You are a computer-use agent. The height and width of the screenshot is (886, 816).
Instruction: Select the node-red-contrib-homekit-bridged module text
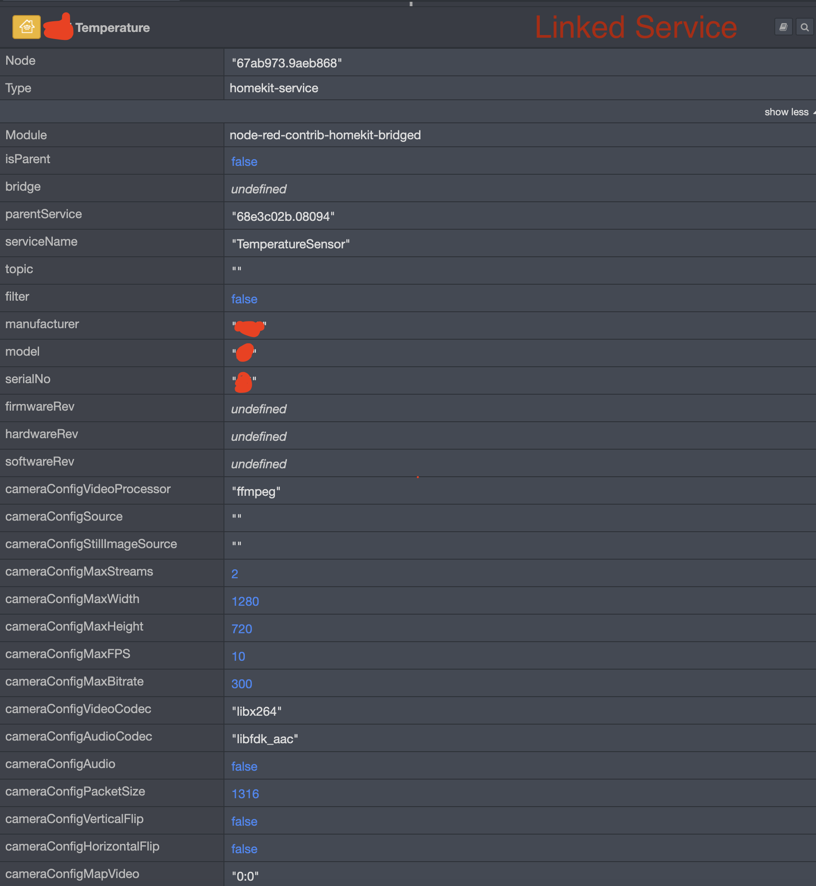325,135
